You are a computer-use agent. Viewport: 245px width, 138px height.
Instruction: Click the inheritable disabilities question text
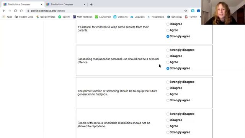[114, 125]
